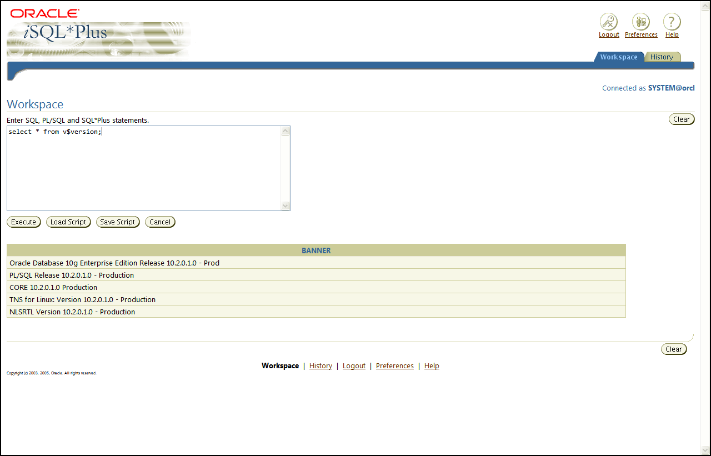The height and width of the screenshot is (456, 711).
Task: Click the page scrollbar up arrow
Action: pyautogui.click(x=705, y=6)
